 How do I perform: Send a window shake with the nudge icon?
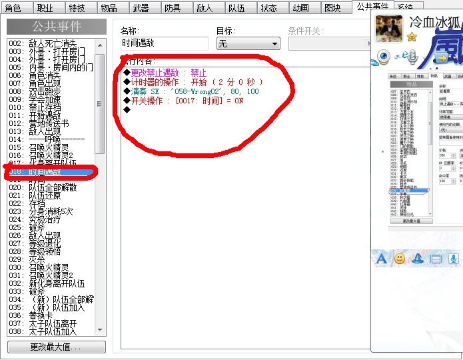tap(436, 259)
